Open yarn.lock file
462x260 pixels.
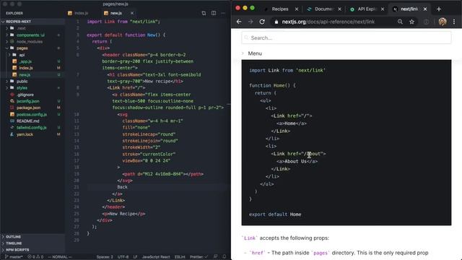click(x=25, y=134)
